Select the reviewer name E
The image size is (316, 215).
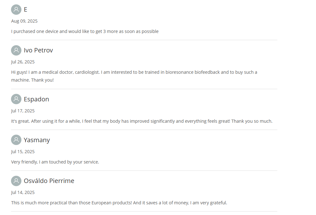25,9
